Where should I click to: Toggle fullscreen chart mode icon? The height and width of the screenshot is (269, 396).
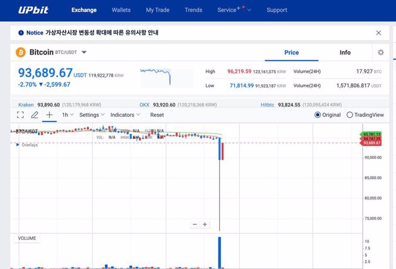(21, 115)
